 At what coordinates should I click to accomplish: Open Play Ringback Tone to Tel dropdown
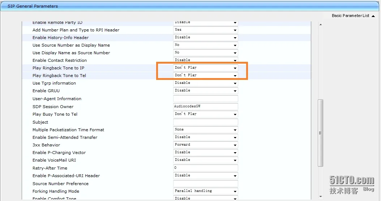point(206,75)
